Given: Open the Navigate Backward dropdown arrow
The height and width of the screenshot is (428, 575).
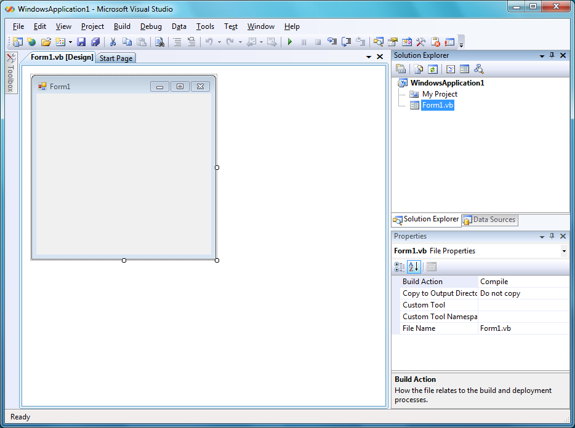Looking at the screenshot, I should point(261,42).
